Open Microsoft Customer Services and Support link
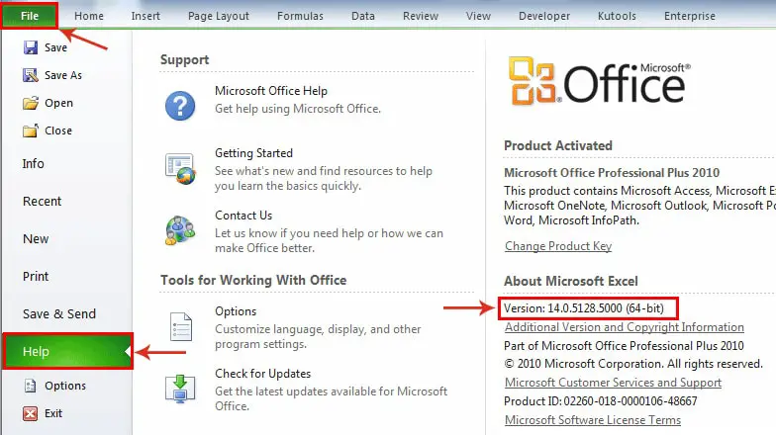This screenshot has height=435, width=776. tap(614, 383)
